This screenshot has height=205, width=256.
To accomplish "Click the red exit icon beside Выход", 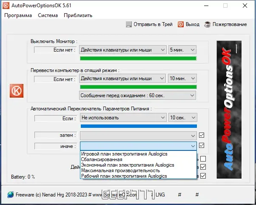I will (x=181, y=24).
